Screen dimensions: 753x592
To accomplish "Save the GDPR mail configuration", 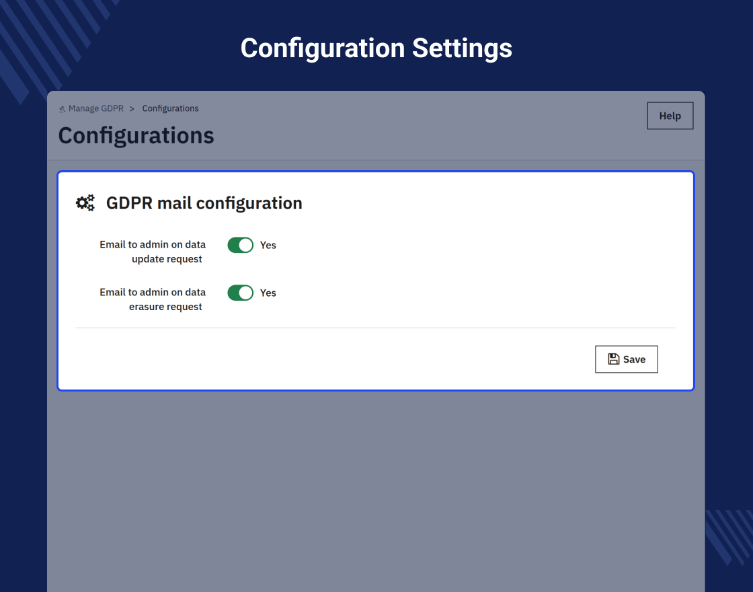I will 626,359.
